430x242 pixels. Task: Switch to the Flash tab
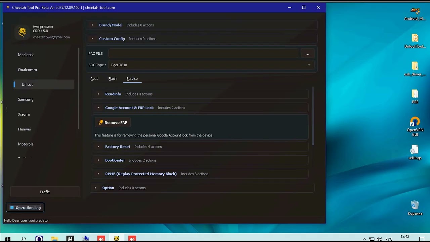(113, 79)
